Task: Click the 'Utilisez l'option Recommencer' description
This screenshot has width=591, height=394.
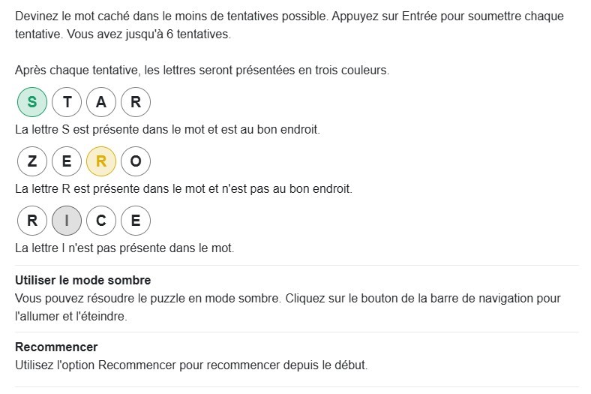Action: click(191, 365)
